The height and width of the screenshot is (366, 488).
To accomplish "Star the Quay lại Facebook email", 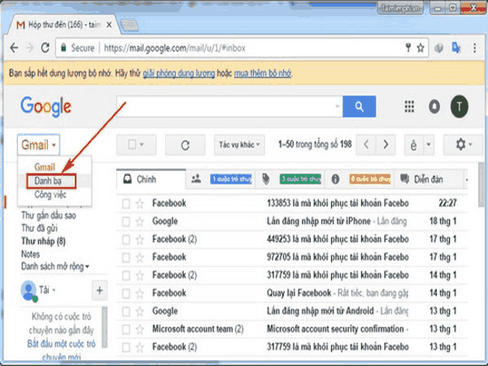I will click(x=140, y=294).
